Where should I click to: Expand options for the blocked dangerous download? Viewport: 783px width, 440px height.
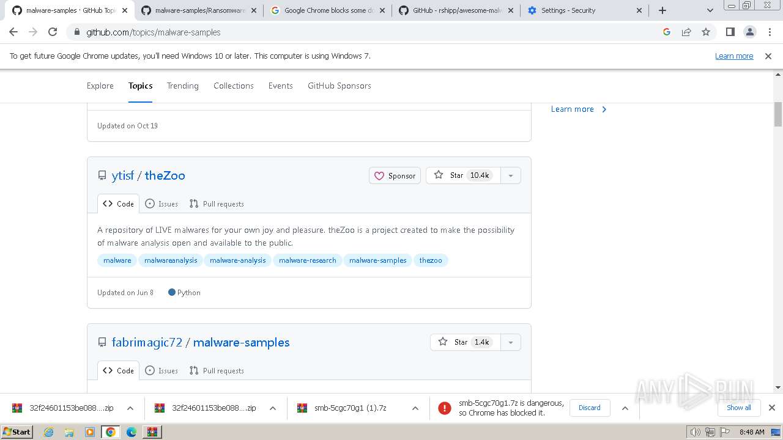tap(625, 408)
